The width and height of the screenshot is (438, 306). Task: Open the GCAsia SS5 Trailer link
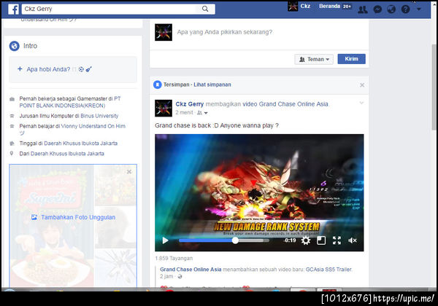coord(328,270)
